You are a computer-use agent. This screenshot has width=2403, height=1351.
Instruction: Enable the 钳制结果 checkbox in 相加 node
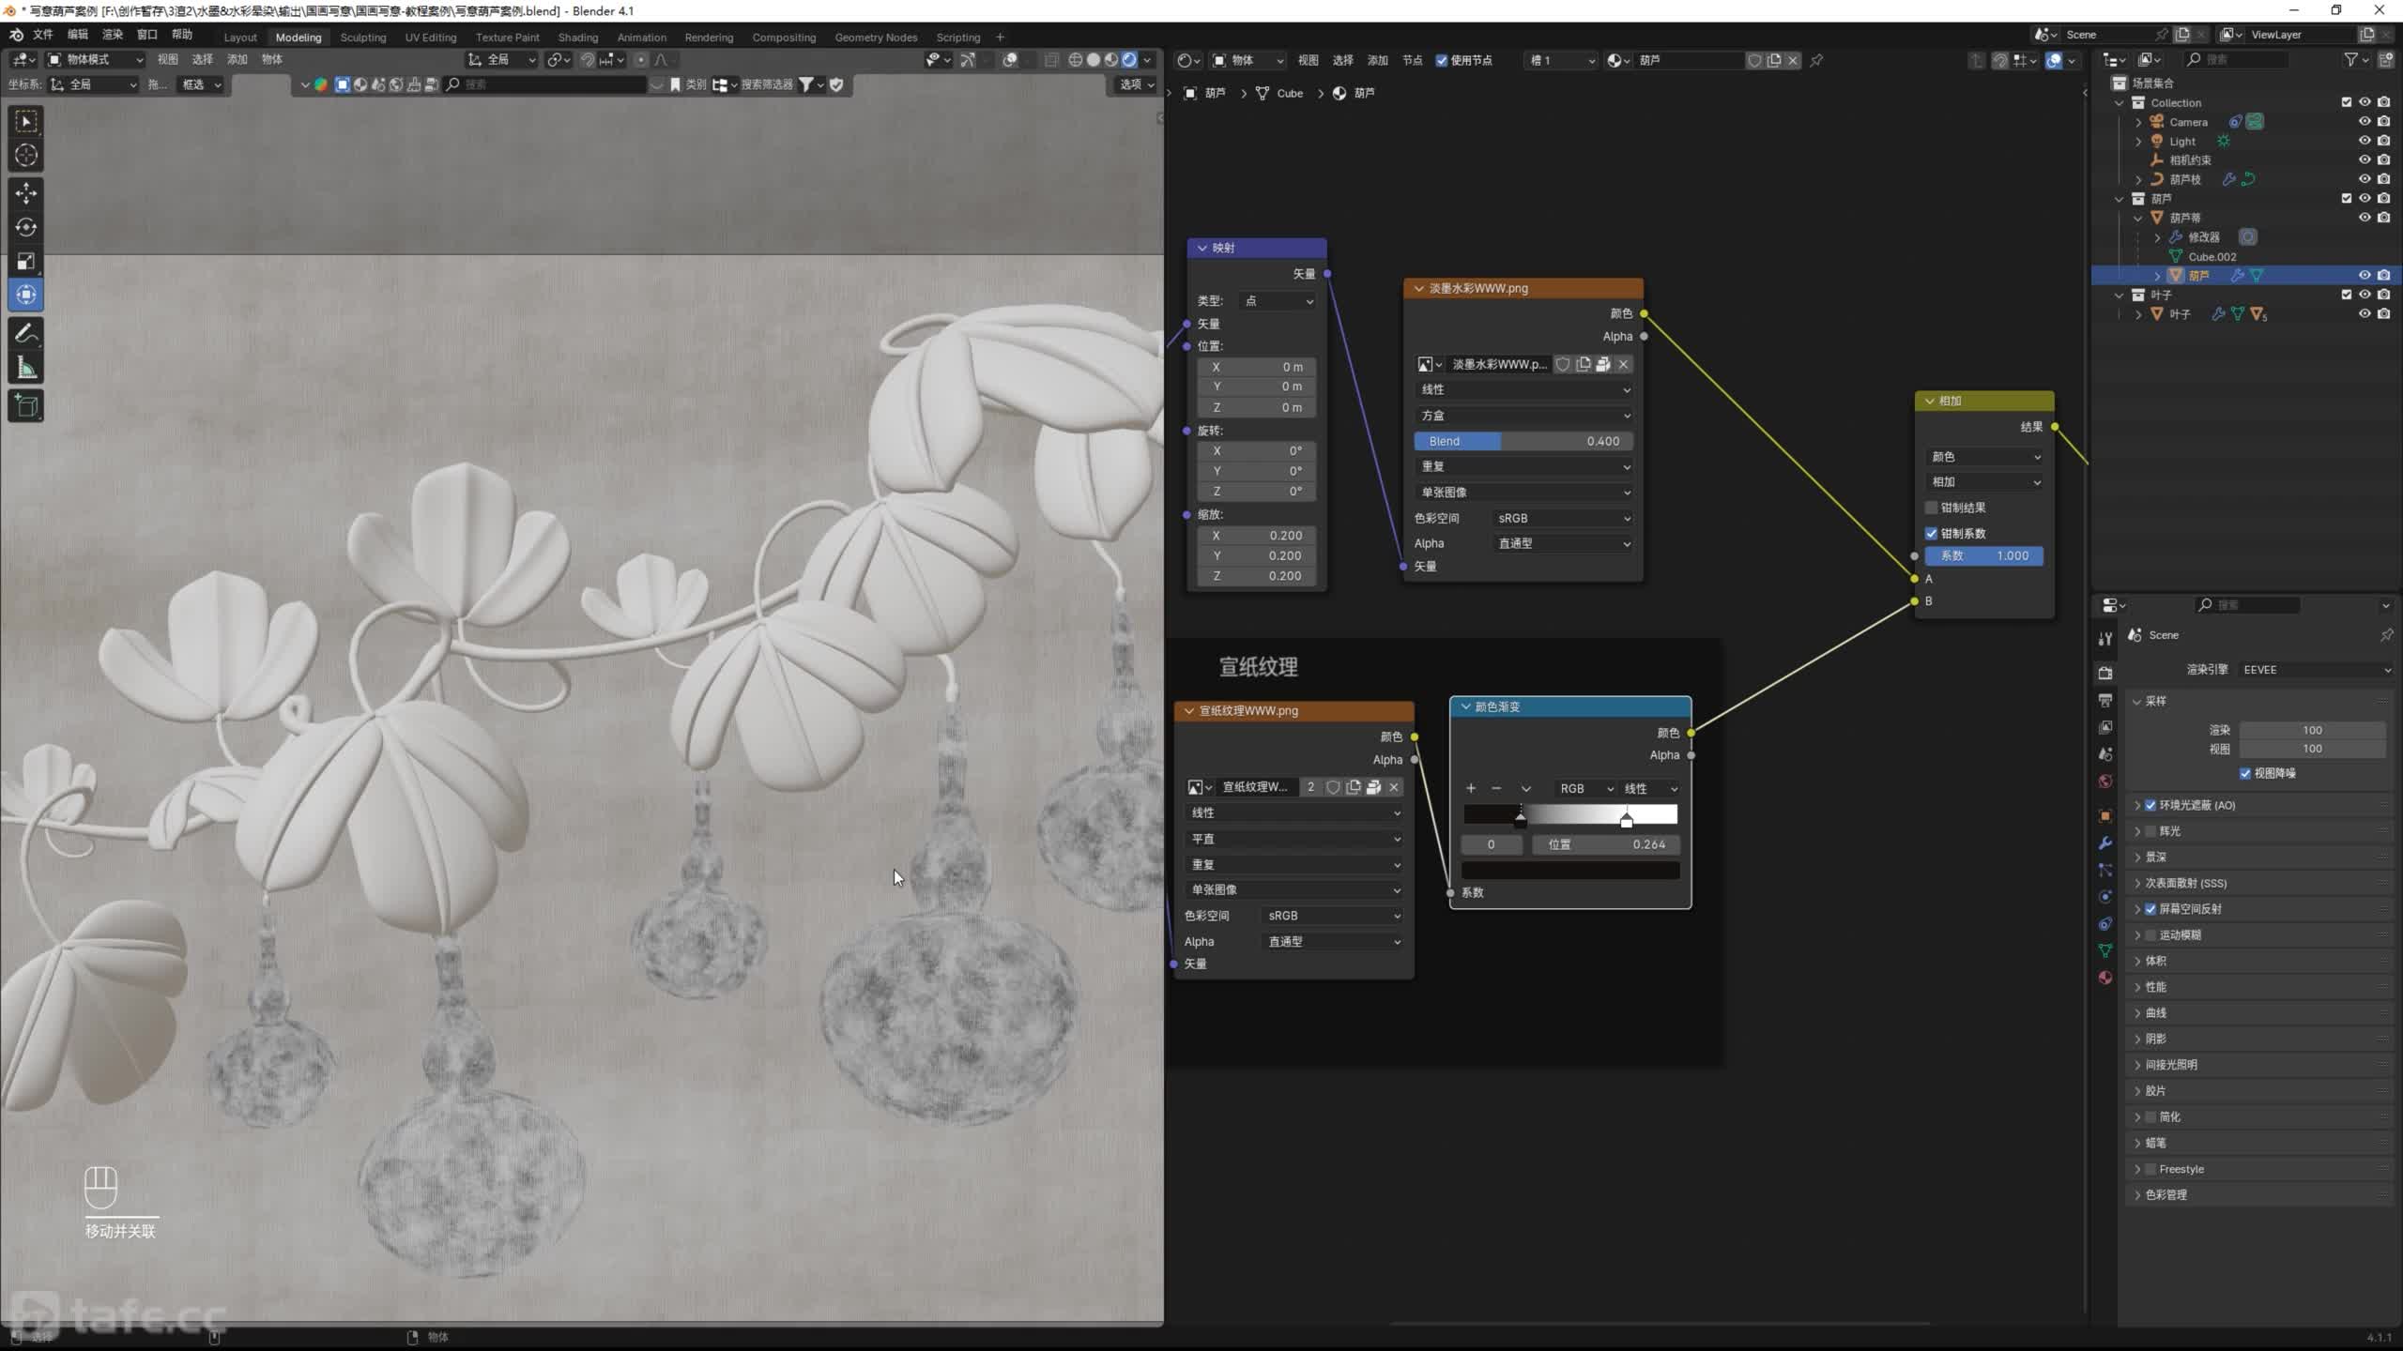click(x=1932, y=508)
